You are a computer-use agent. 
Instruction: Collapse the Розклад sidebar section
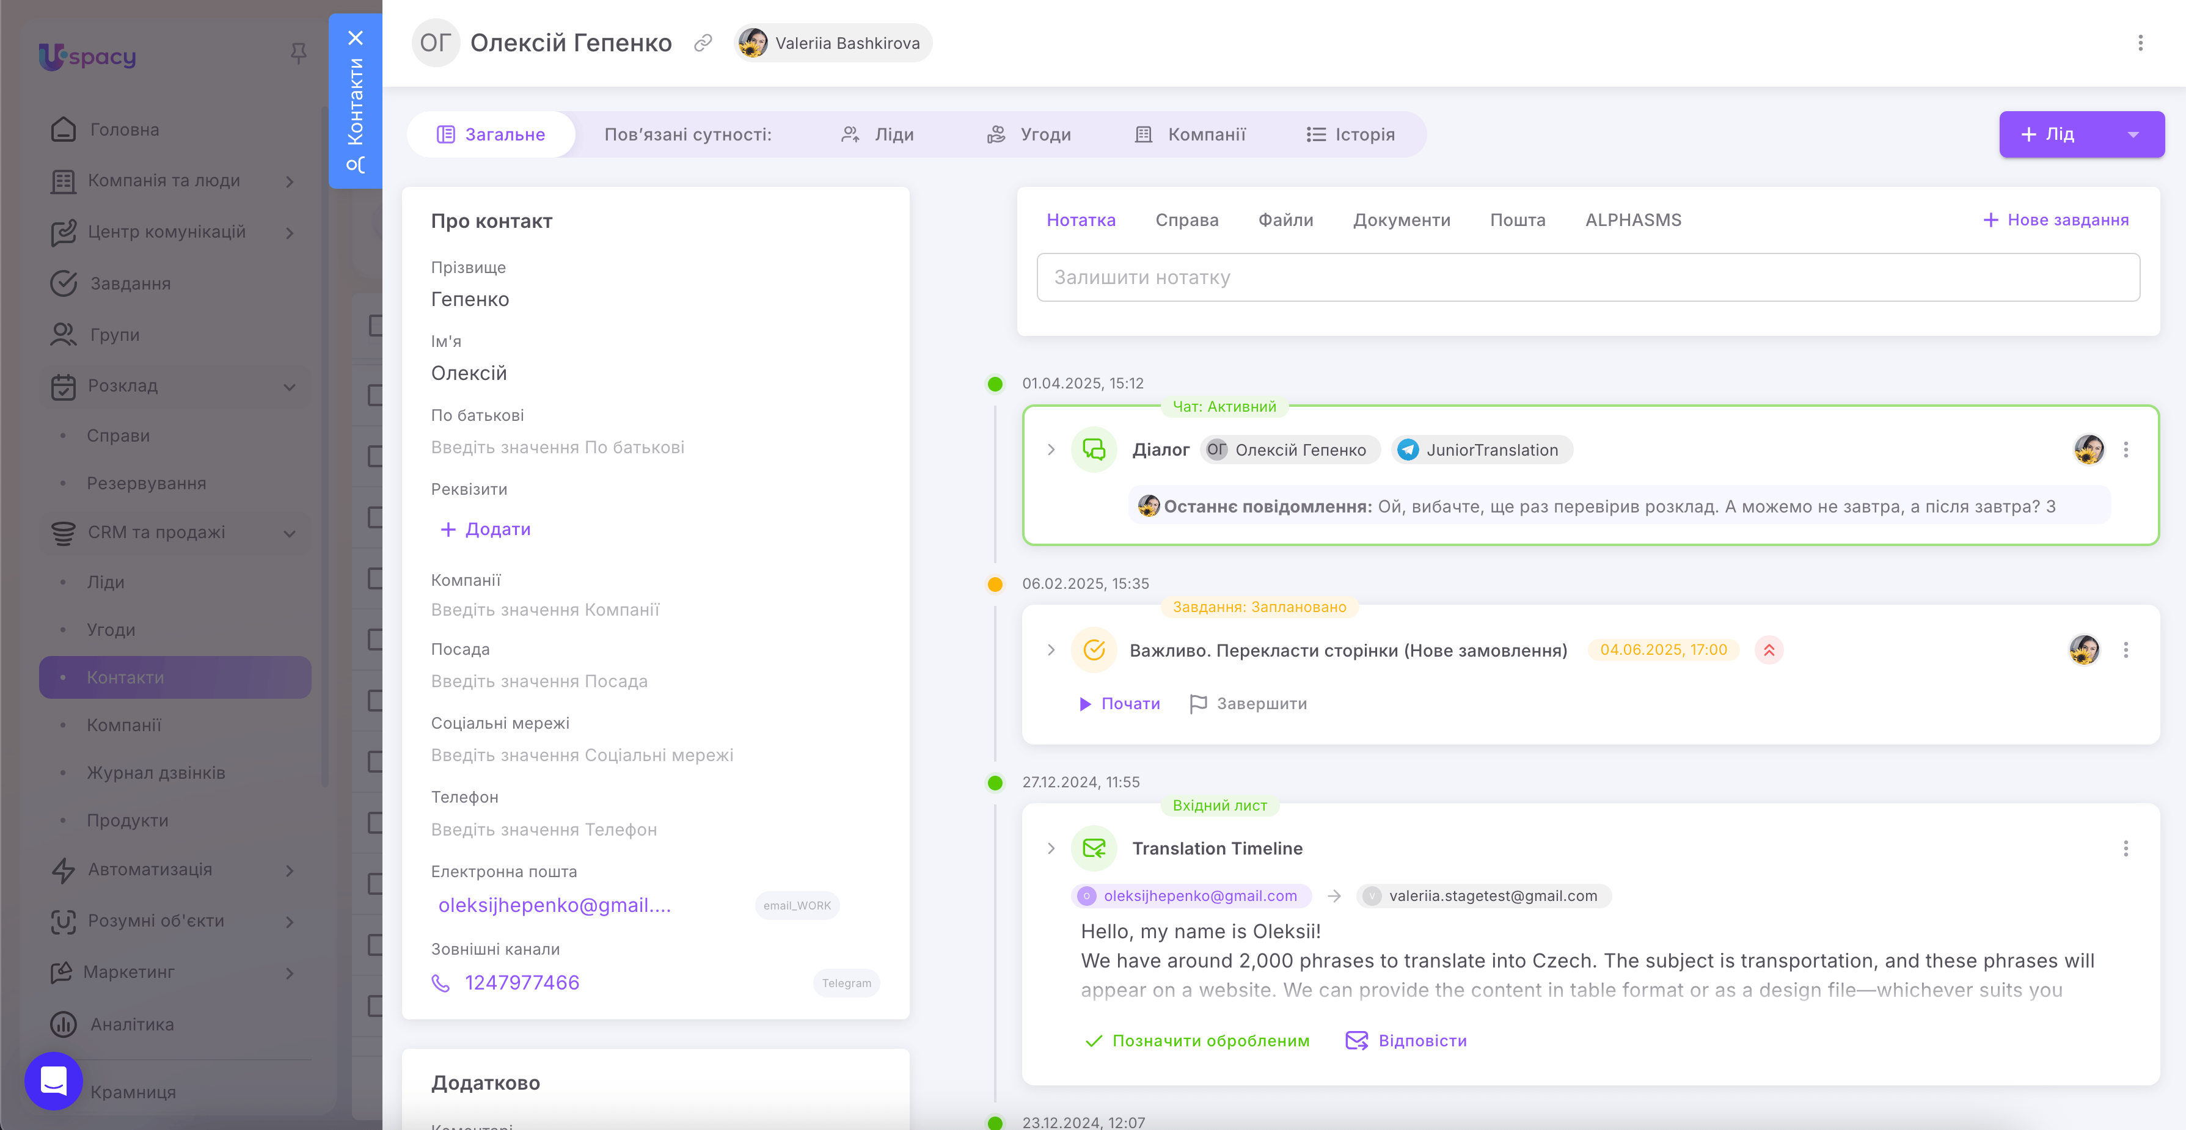[290, 386]
